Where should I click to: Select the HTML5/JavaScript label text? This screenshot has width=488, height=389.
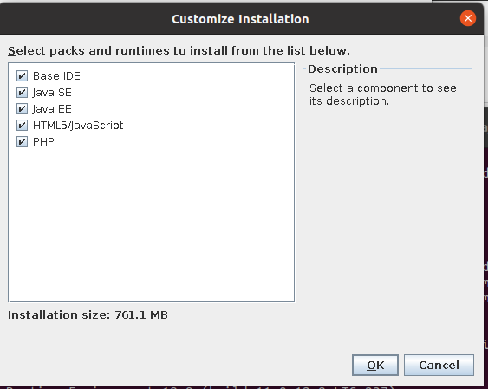pyautogui.click(x=78, y=126)
